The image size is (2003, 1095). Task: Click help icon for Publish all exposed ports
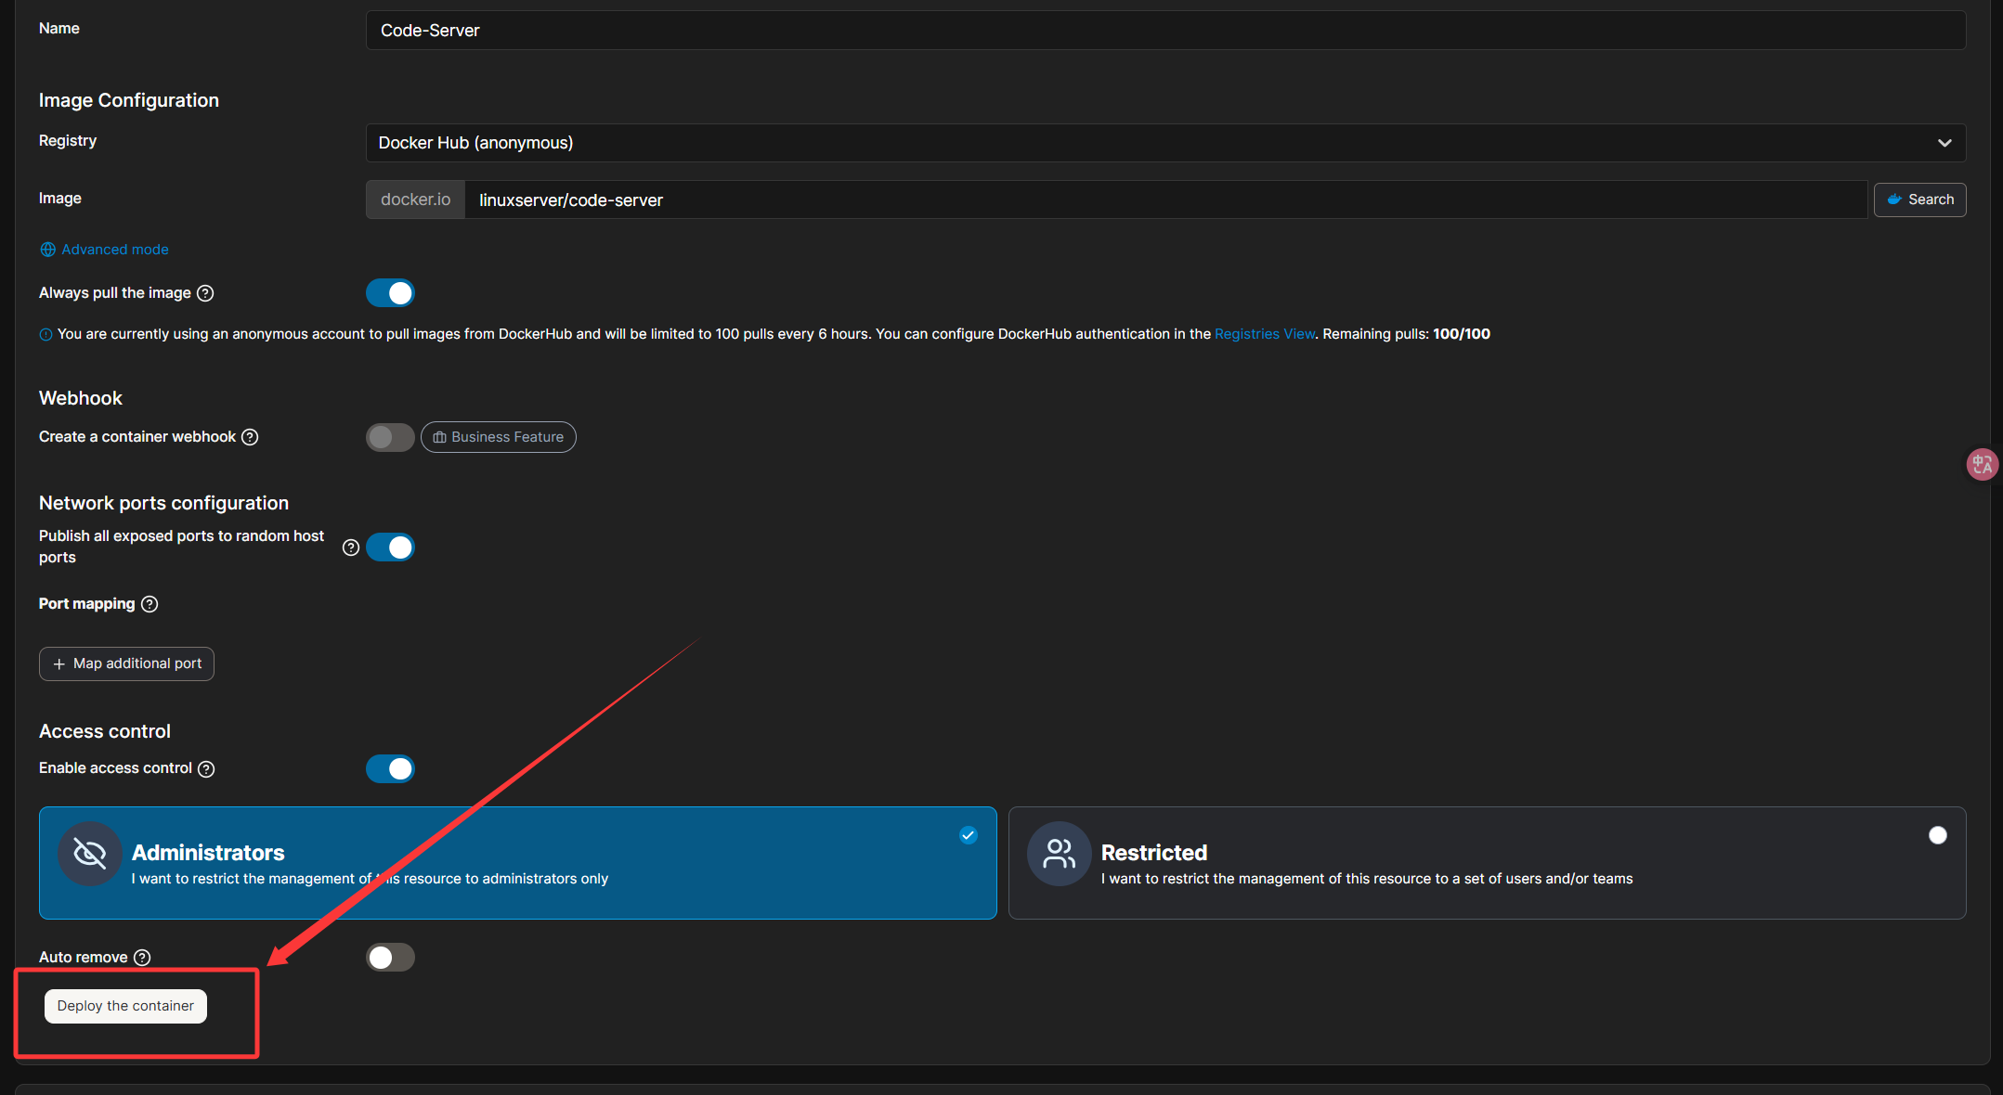coord(351,547)
